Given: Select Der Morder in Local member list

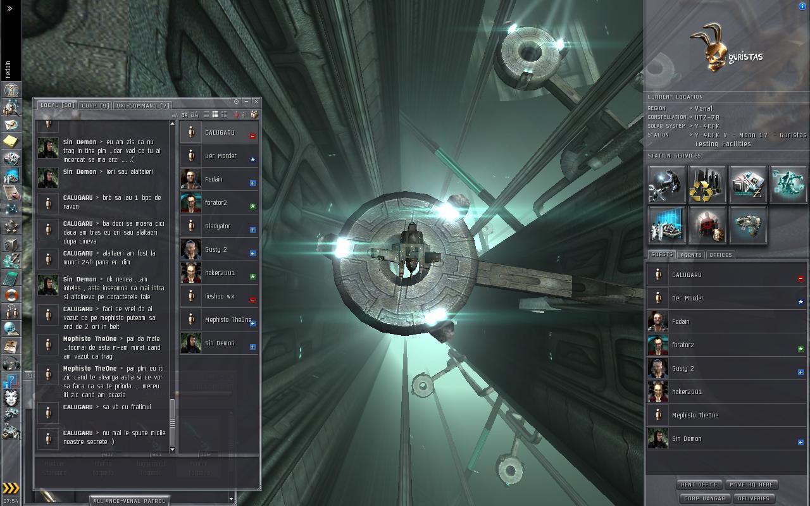Looking at the screenshot, I should pyautogui.click(x=219, y=156).
